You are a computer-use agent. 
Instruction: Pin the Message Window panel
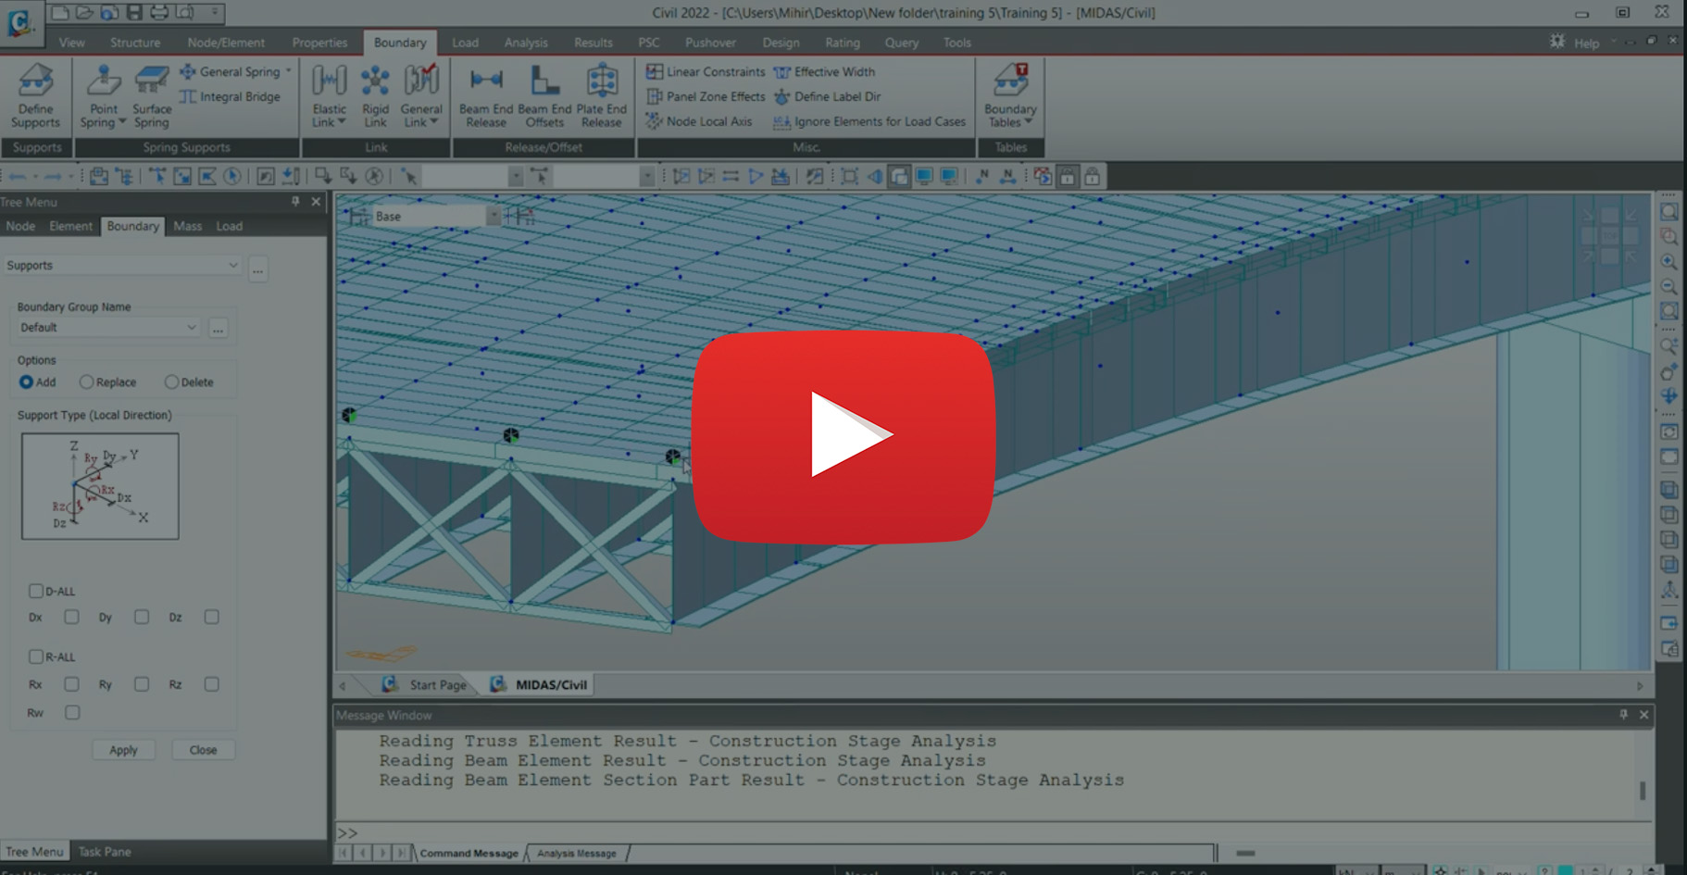[1623, 715]
